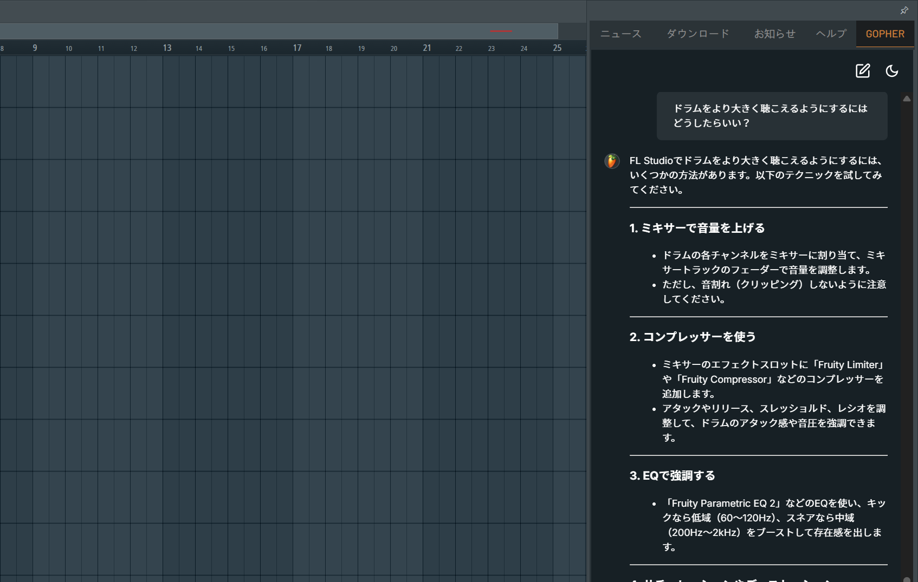Click heading 1. ミキサーで音量を上げる
This screenshot has width=918, height=582.
[x=697, y=228]
